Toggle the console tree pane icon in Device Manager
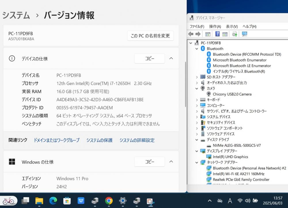Viewport: 288px width, 208px height. pyautogui.click(x=208, y=34)
